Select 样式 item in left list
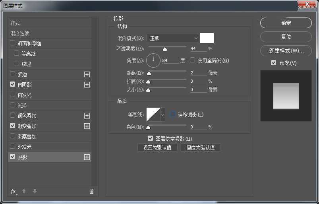 [50, 23]
